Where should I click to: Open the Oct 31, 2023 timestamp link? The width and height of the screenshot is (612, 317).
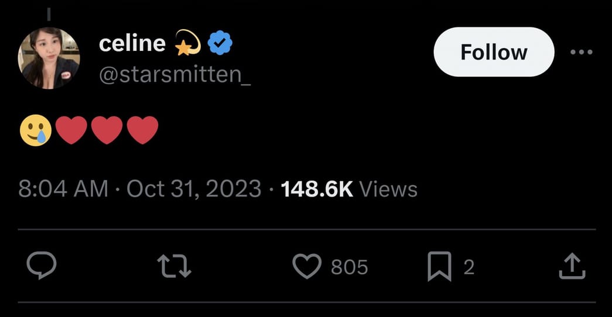[193, 189]
